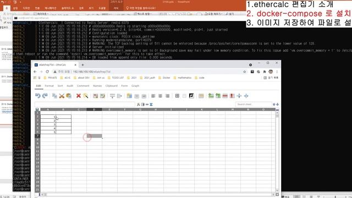Viewport: 352px width, 198px height.
Task: Open the 2021_auth bookmarks folder
Action: [x=147, y=78]
